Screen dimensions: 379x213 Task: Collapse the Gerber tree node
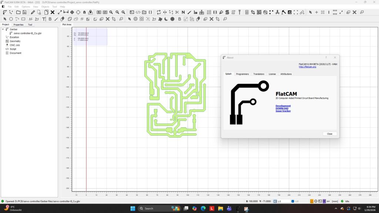[3, 29]
